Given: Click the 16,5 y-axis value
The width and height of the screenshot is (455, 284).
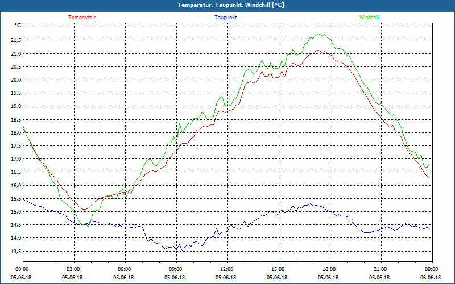Looking at the screenshot, I should (x=16, y=172).
